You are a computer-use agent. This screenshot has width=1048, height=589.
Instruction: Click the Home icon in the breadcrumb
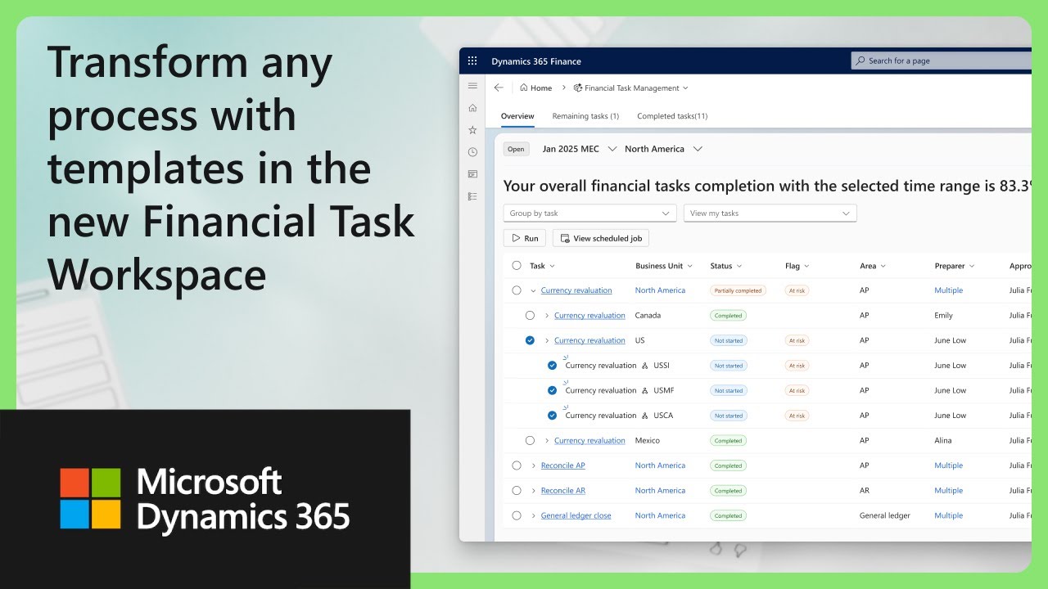[x=524, y=88]
